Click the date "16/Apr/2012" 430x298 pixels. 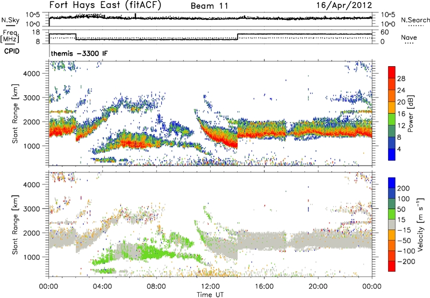click(x=344, y=5)
